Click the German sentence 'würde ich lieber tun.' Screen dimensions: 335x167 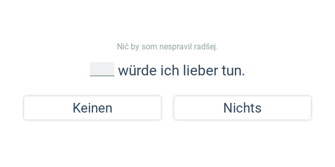coord(182,71)
